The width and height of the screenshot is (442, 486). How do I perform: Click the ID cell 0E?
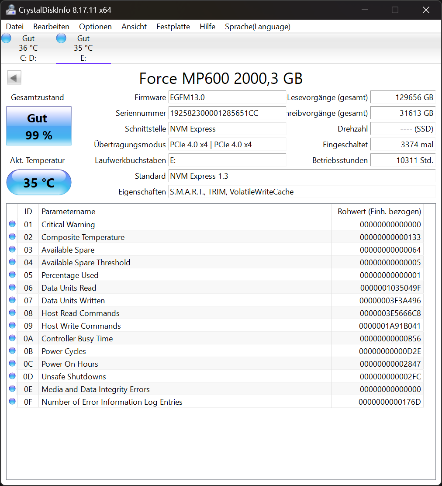tap(28, 389)
